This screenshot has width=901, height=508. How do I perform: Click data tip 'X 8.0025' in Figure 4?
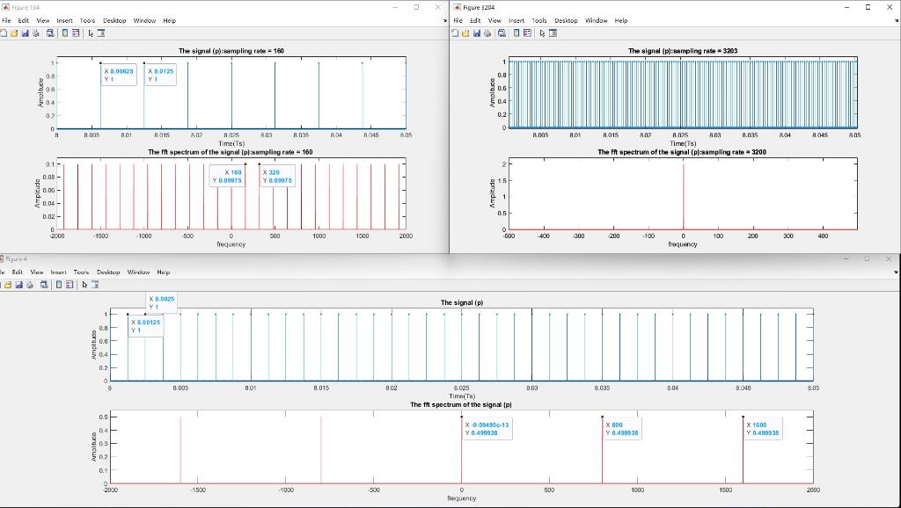pos(162,302)
